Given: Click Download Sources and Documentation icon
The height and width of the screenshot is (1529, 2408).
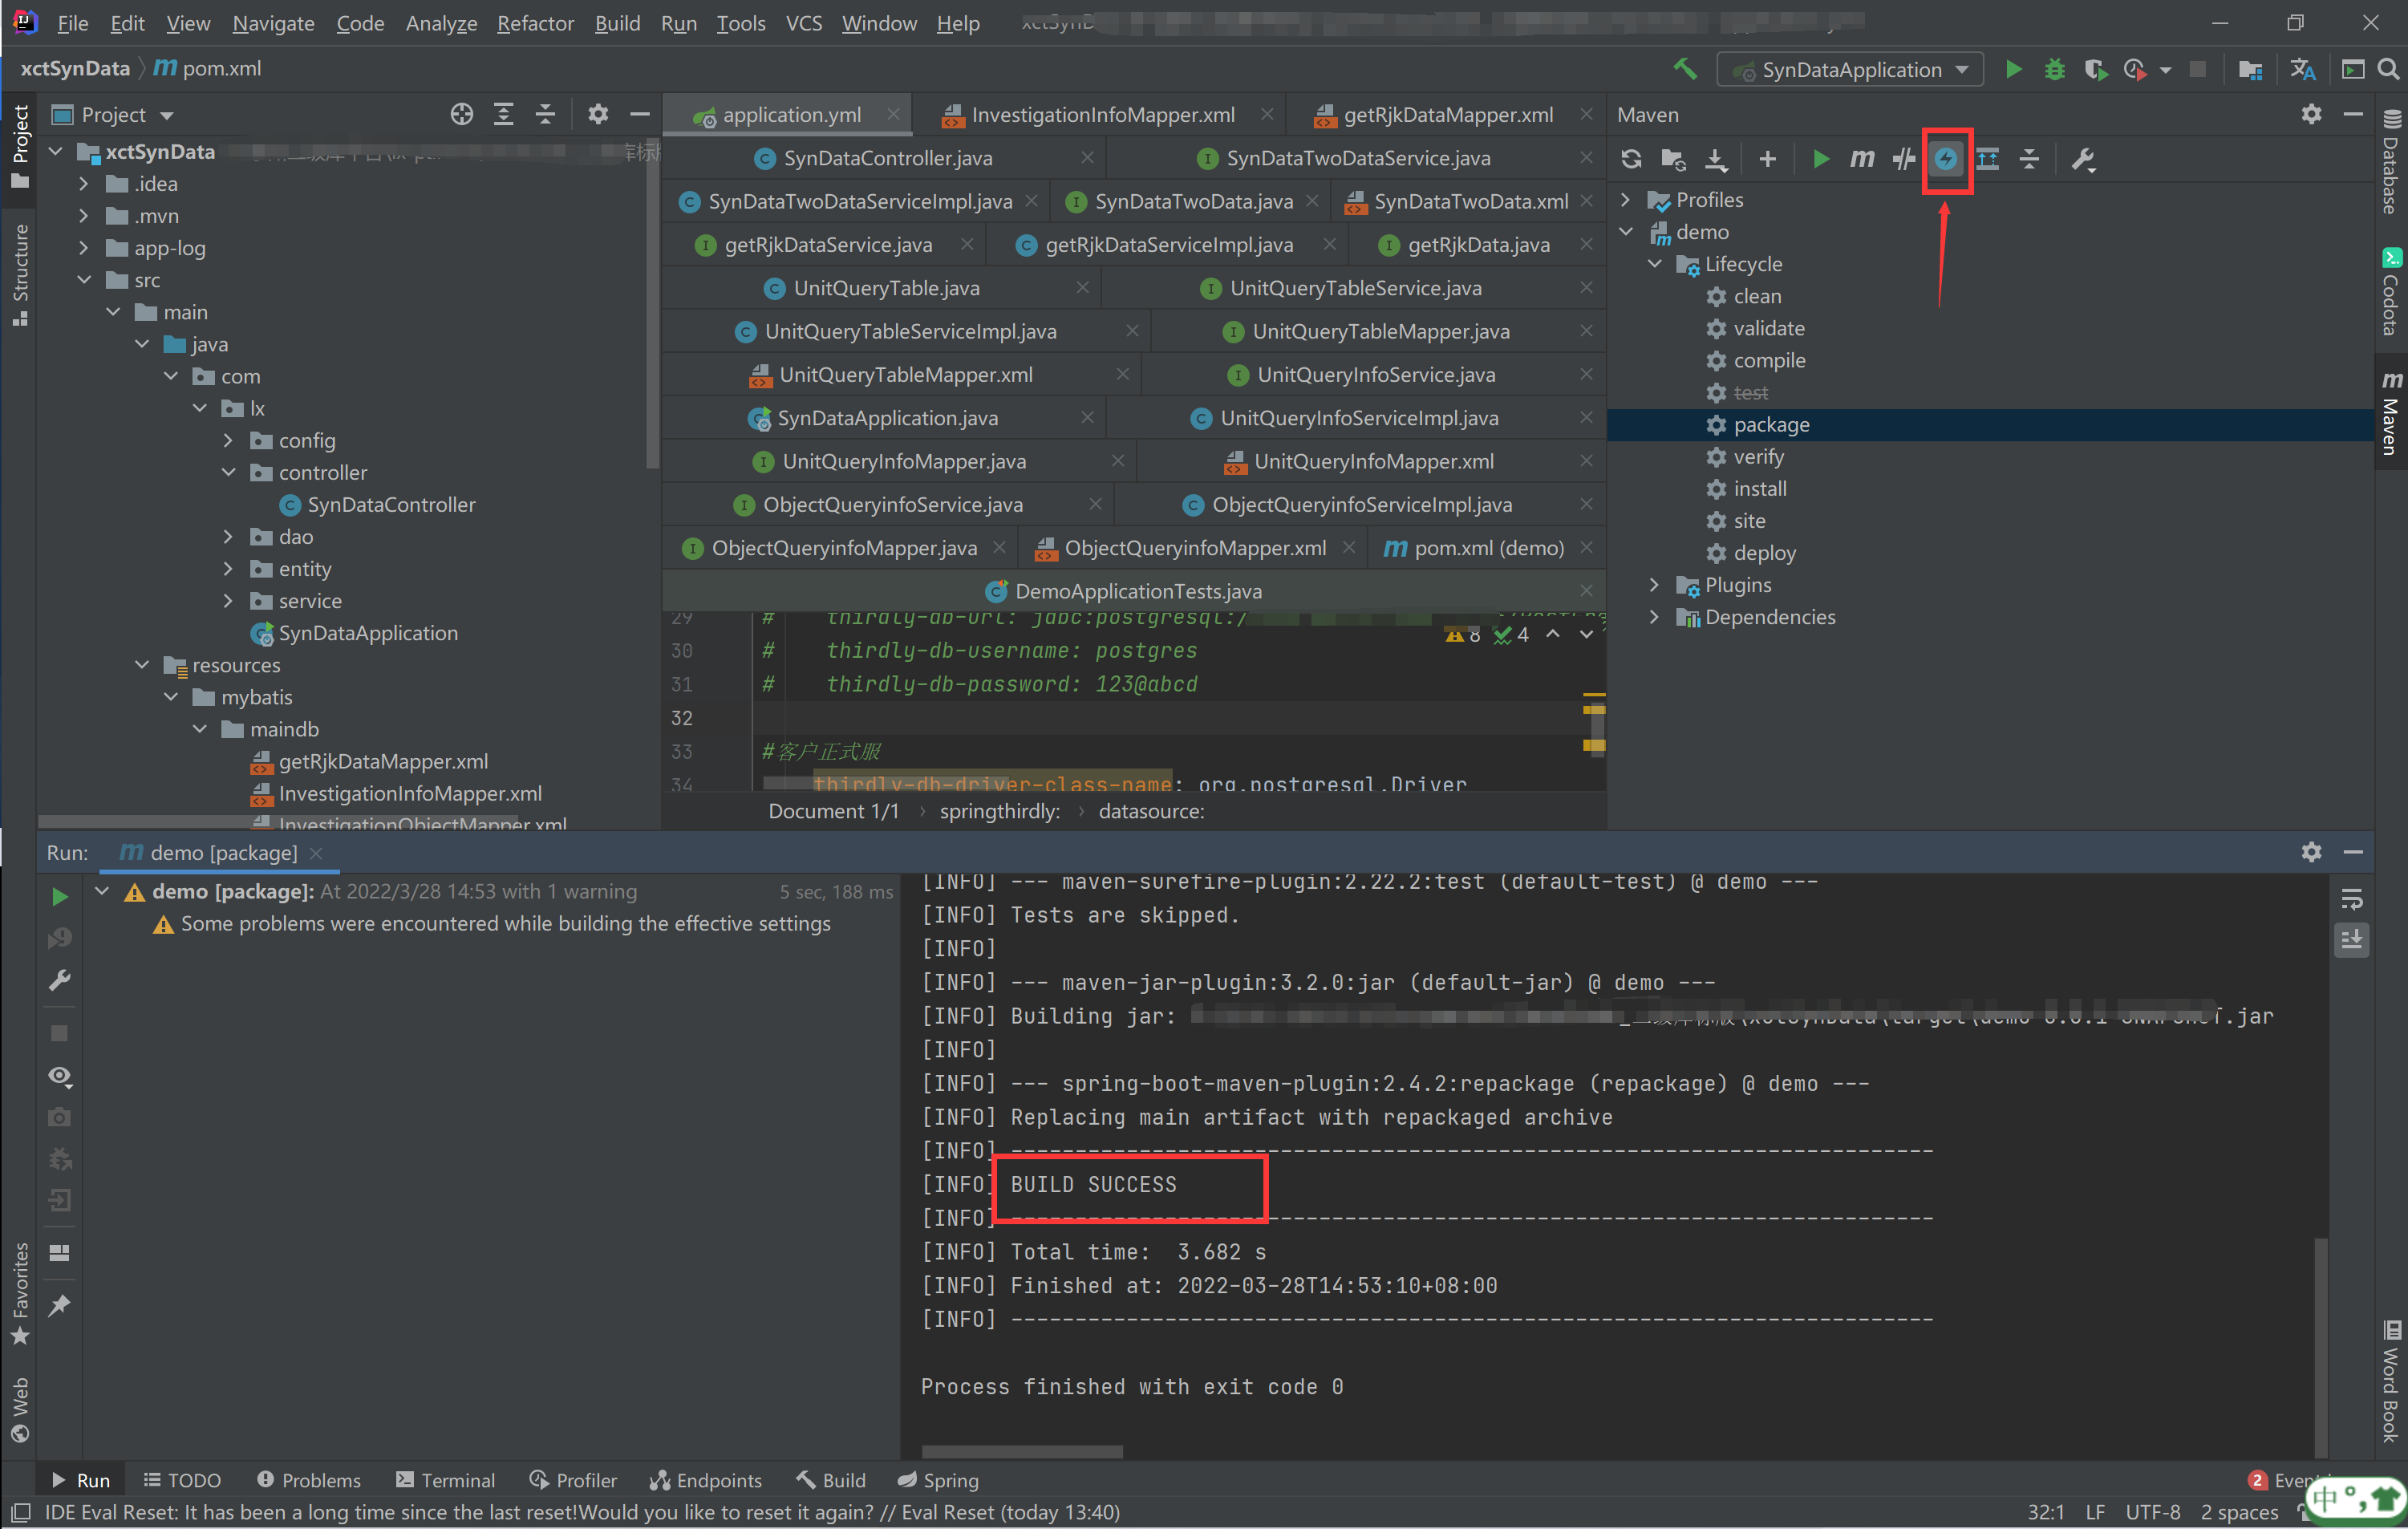Looking at the screenshot, I should pyautogui.click(x=1715, y=159).
